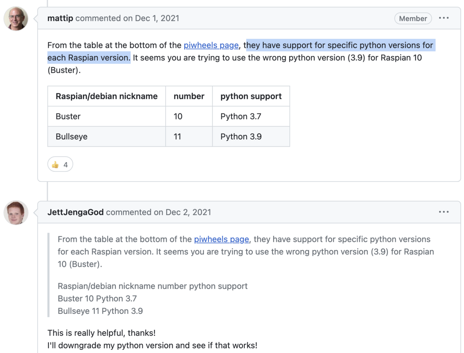Open mattip's profile avatar
The width and height of the screenshot is (464, 353).
tap(16, 19)
